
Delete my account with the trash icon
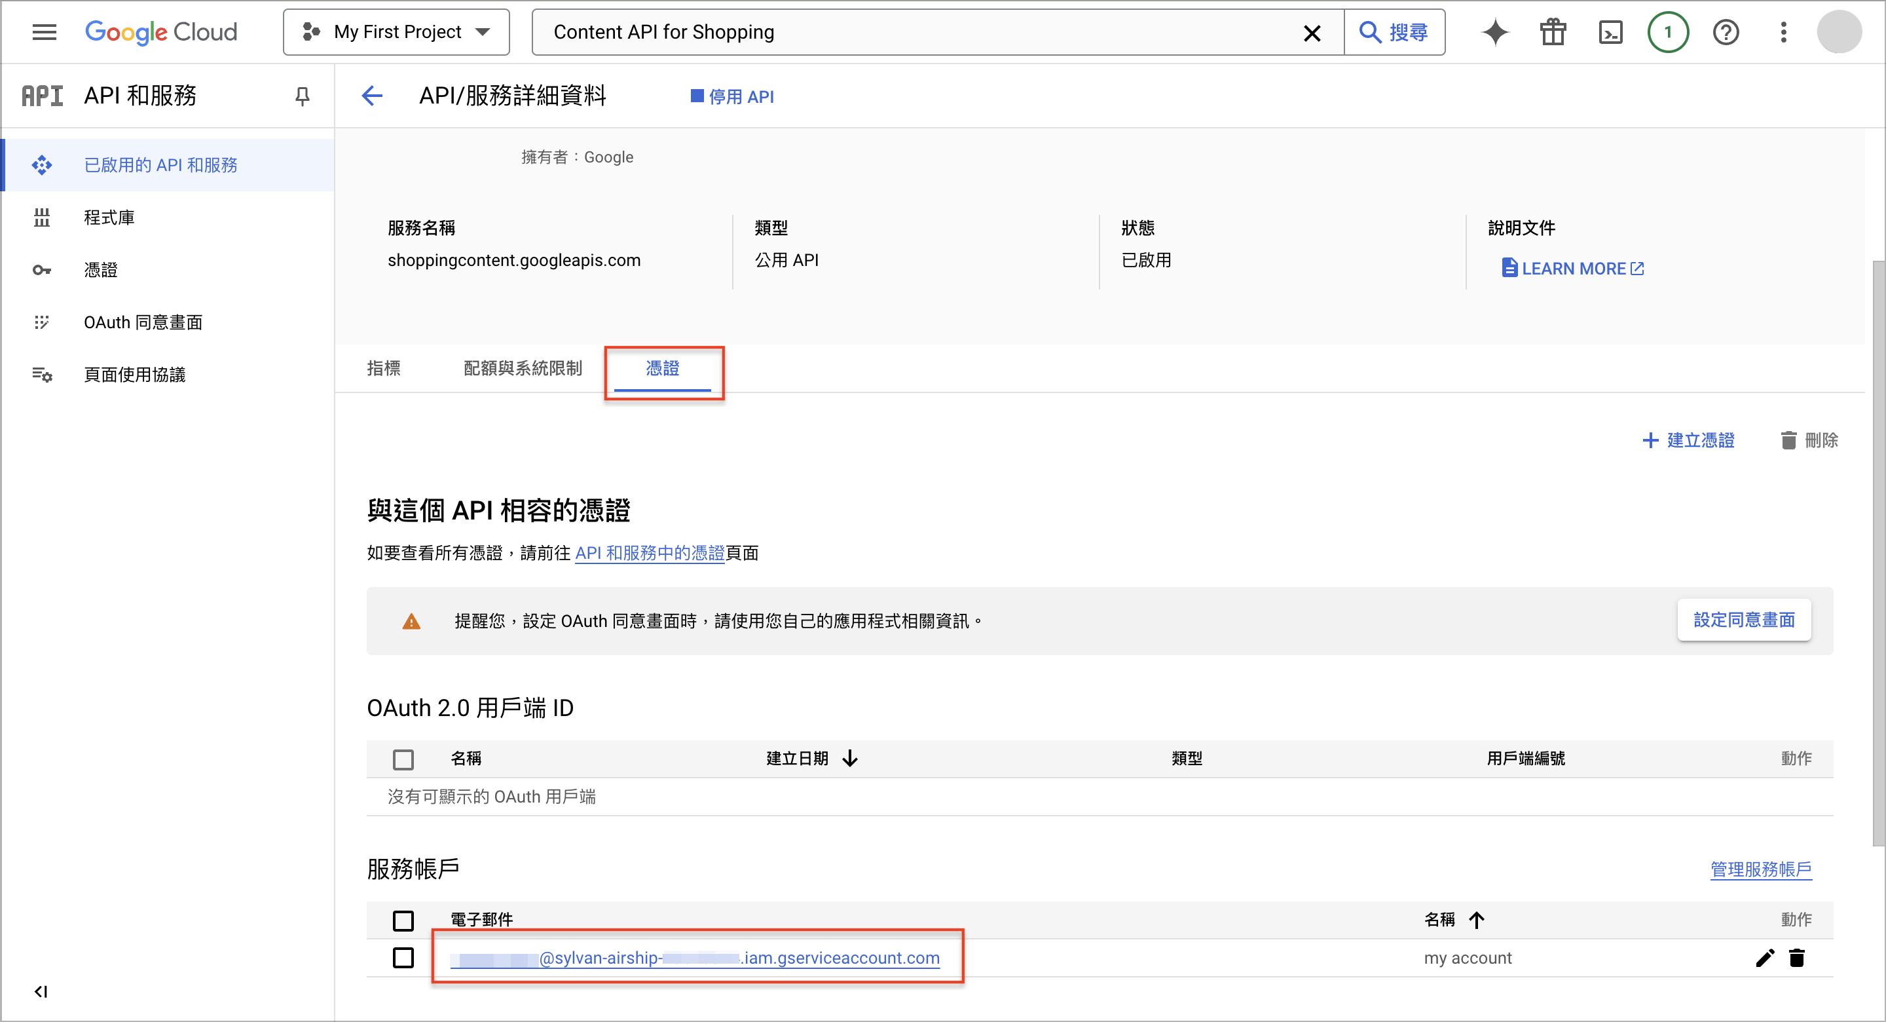point(1797,958)
